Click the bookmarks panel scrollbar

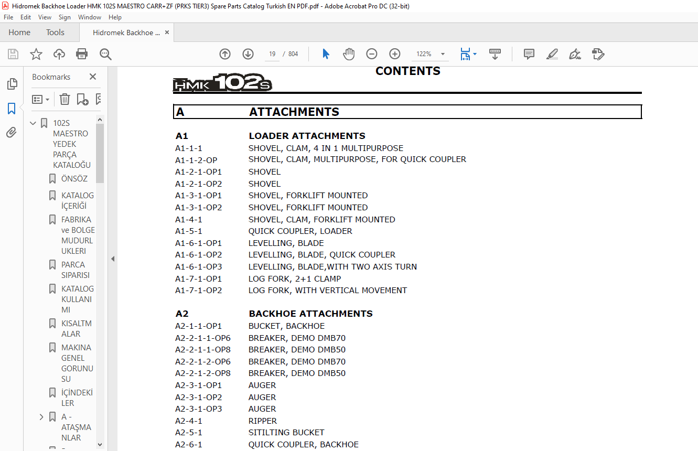click(x=100, y=153)
